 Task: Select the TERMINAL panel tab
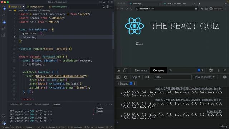[x=57, y=104]
